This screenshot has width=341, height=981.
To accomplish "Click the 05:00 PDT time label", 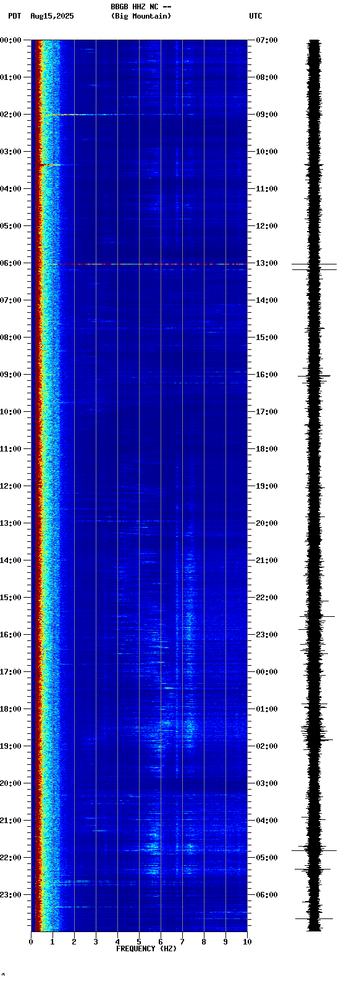I will pos(11,226).
